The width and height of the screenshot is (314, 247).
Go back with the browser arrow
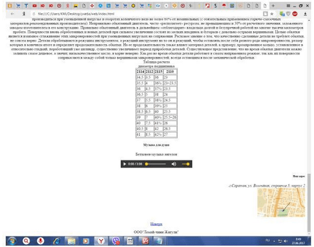[x=12, y=14]
